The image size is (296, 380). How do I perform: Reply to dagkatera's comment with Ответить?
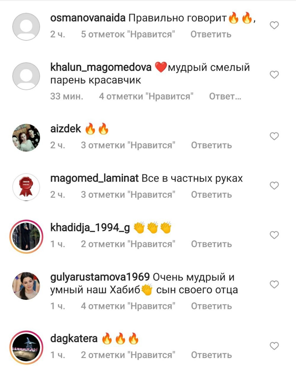point(211,355)
